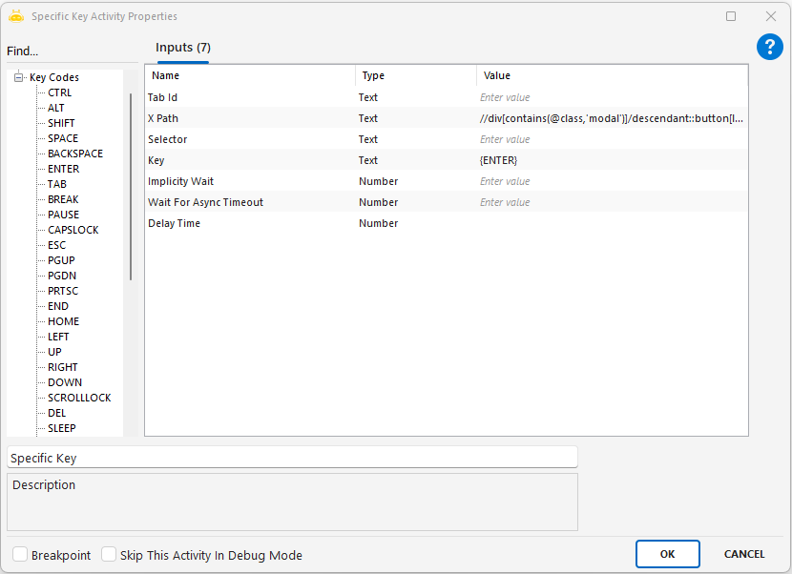Toggle Skip This Activity In Debug Mode

pyautogui.click(x=109, y=555)
